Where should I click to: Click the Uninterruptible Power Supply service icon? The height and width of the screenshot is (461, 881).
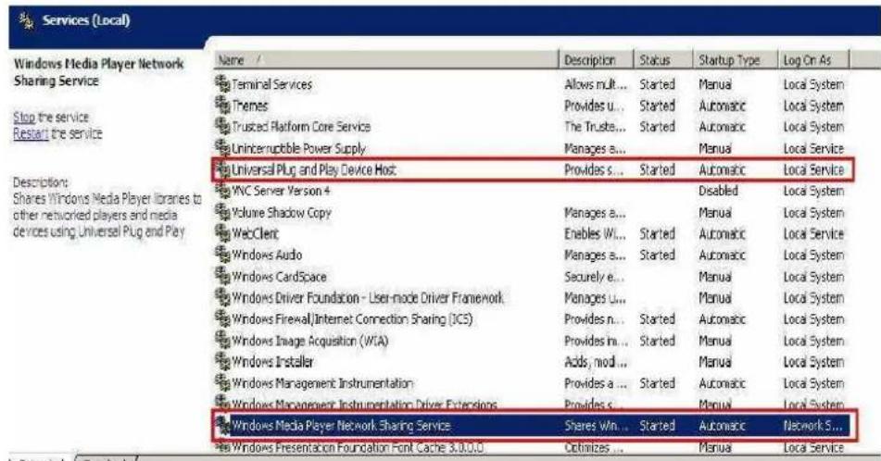[223, 148]
